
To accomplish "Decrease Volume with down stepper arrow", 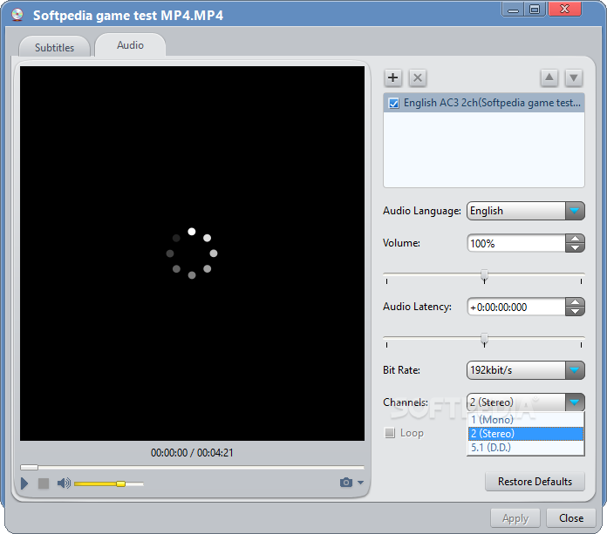I will pyautogui.click(x=575, y=248).
